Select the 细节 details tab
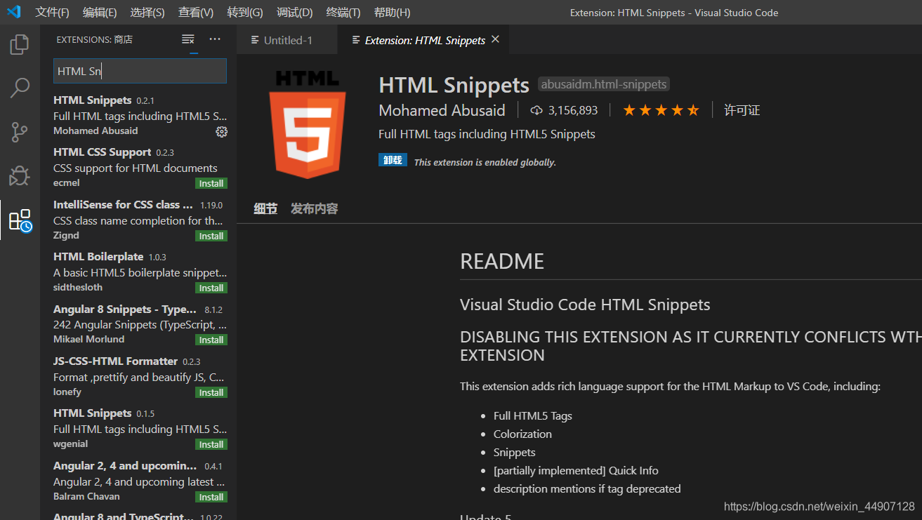Image resolution: width=922 pixels, height=520 pixels. pos(265,208)
